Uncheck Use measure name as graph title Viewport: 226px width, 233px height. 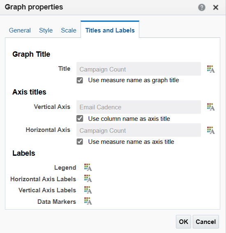[80, 81]
